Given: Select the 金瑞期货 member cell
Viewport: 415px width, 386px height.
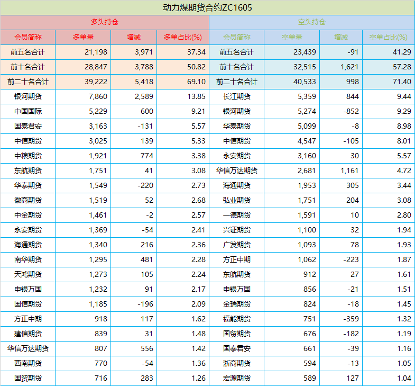Looking at the screenshot, I should [x=237, y=304].
